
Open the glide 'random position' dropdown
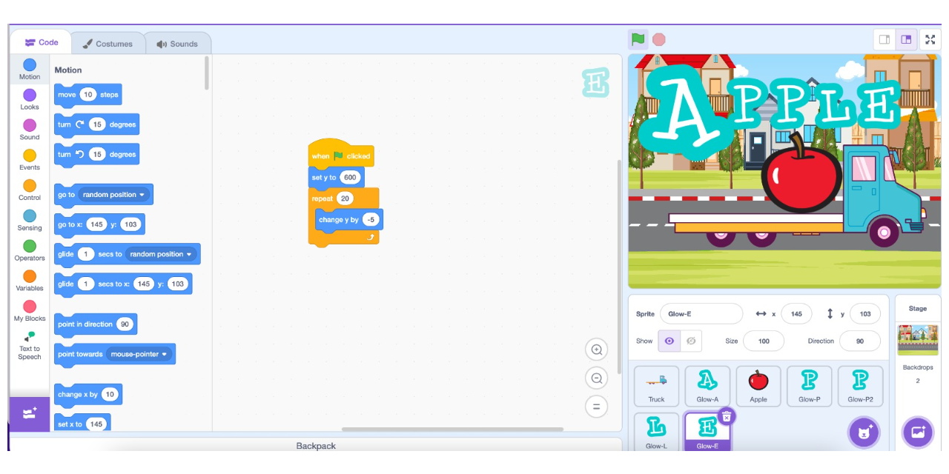tap(162, 254)
